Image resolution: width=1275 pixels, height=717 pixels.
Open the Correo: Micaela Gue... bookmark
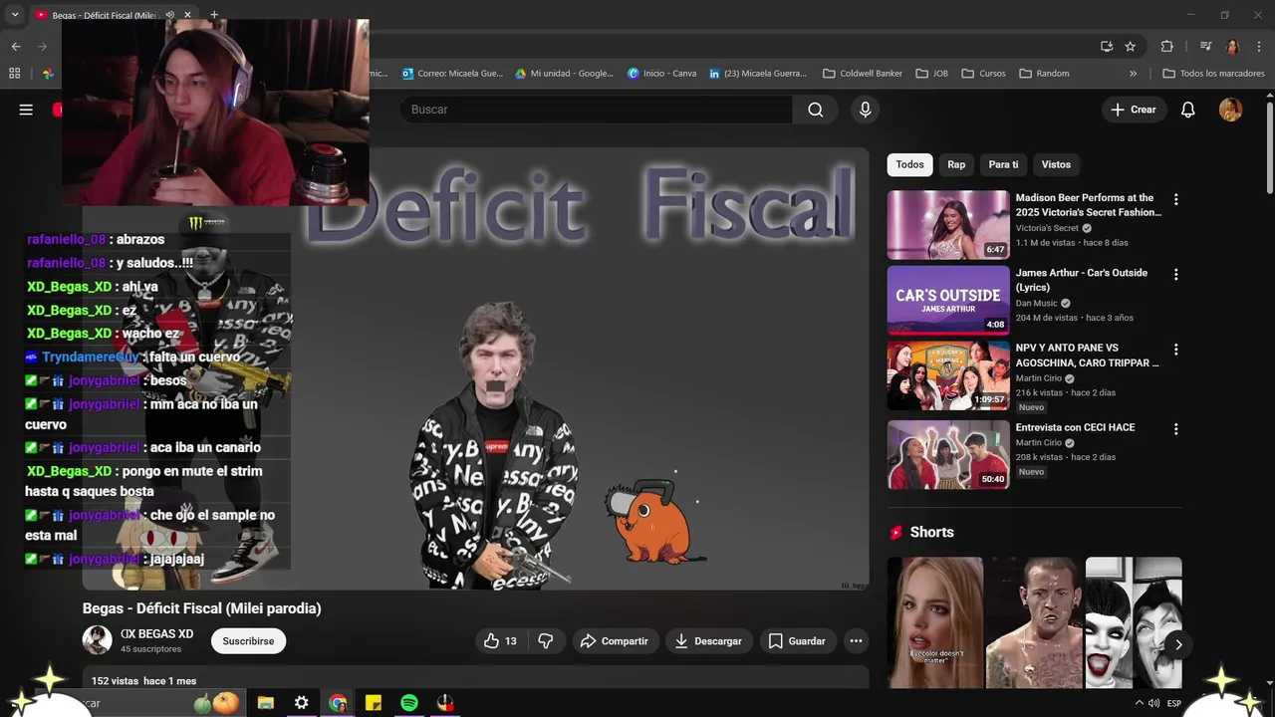(x=452, y=73)
